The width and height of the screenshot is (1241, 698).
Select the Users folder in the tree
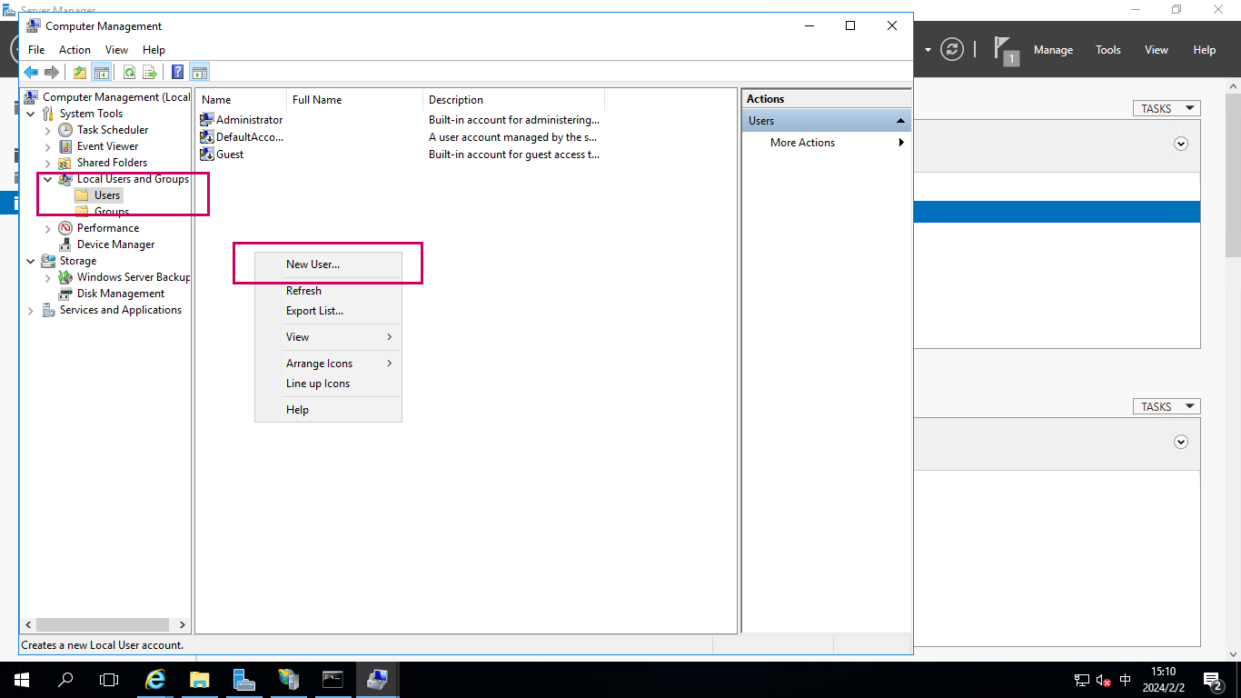point(107,195)
